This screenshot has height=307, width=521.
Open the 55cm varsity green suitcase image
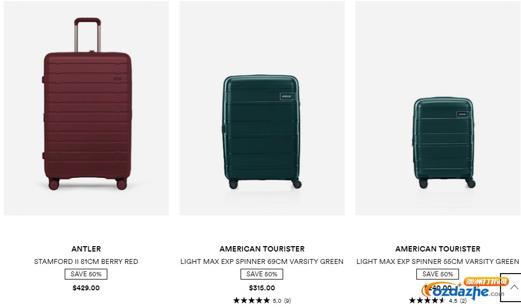tap(438, 108)
